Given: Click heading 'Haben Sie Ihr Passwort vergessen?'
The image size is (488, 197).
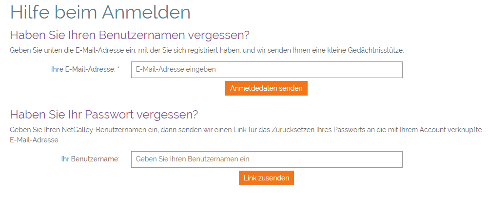Looking at the screenshot, I should (104, 115).
